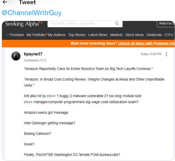Click the bpayne37 username
Screen dimensions: 175x161
[x=33, y=54]
